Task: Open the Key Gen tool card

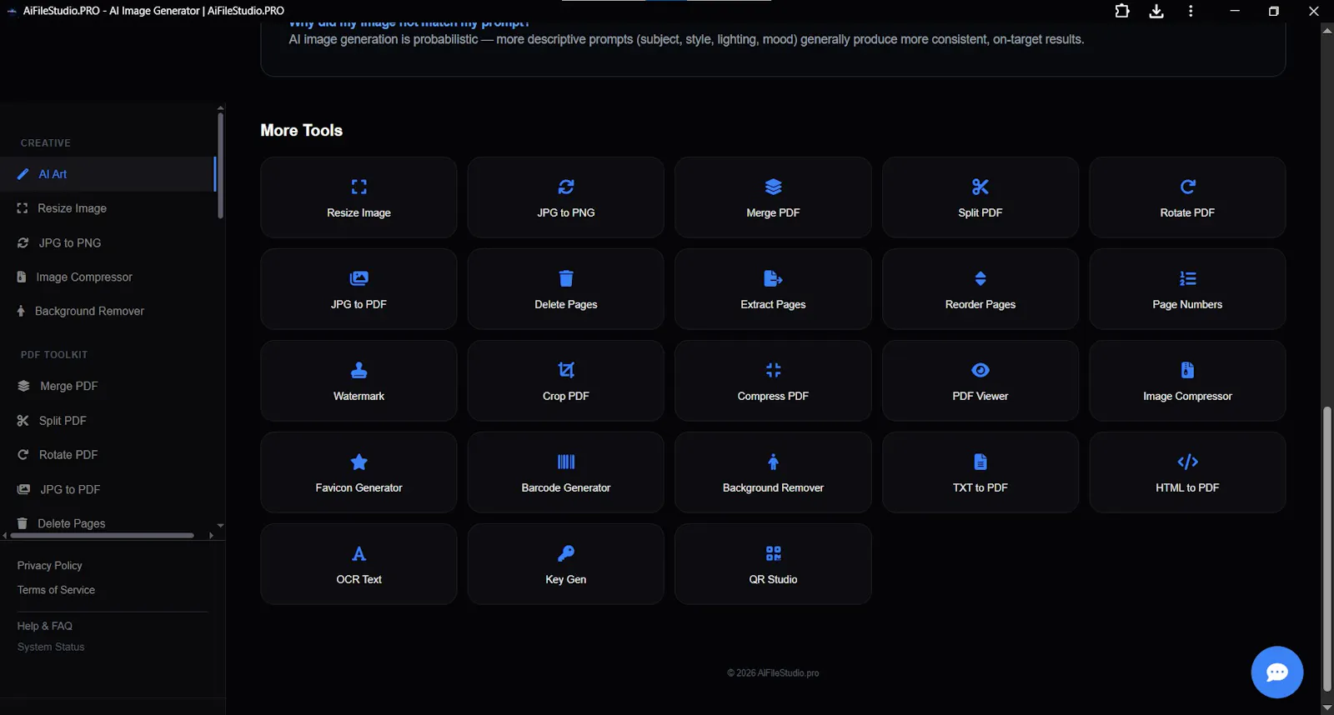Action: 565,564
